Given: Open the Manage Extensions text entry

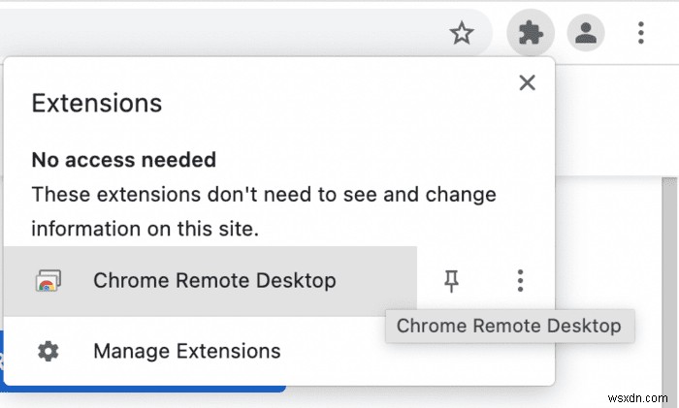Looking at the screenshot, I should (x=187, y=351).
